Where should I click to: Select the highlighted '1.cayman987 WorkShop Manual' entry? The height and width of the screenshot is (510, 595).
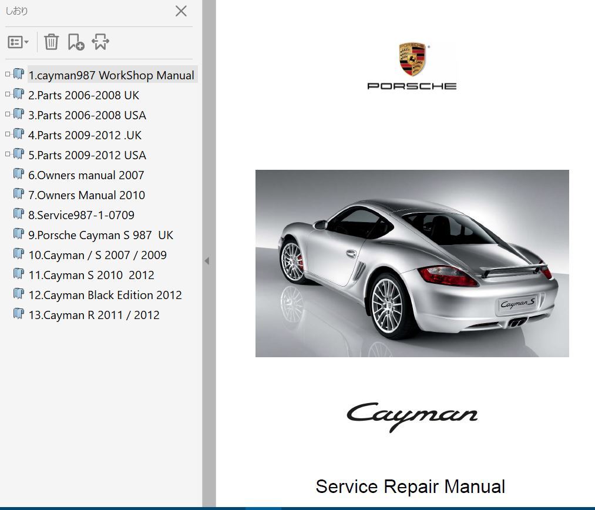click(x=110, y=75)
